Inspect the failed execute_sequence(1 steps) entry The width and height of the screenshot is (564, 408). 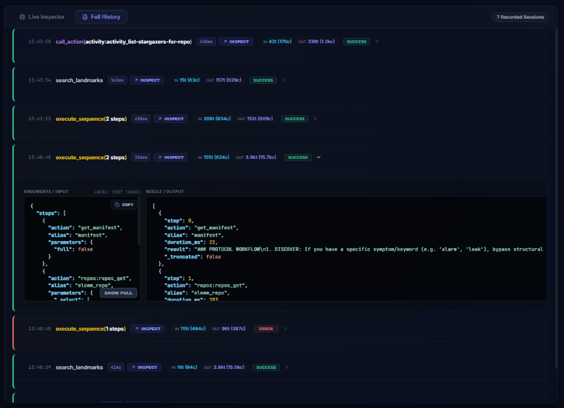(148, 329)
